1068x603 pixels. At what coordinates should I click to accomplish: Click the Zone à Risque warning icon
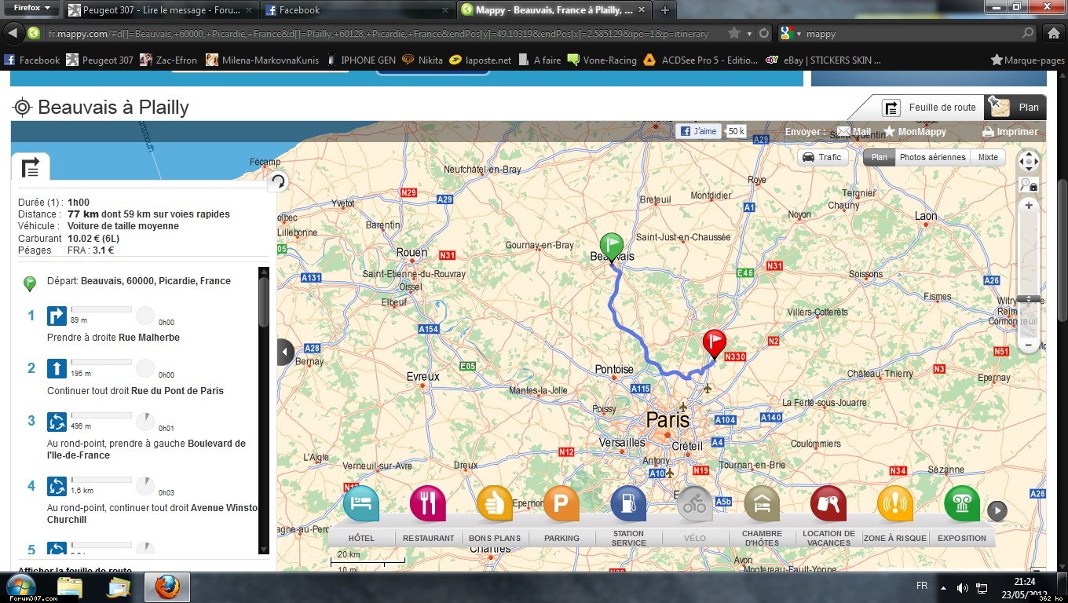(x=895, y=504)
